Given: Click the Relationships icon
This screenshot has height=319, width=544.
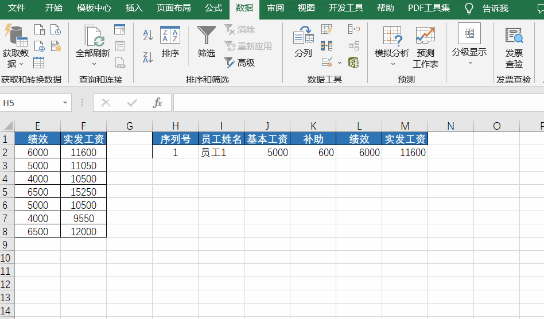Looking at the screenshot, I should coord(354,46).
